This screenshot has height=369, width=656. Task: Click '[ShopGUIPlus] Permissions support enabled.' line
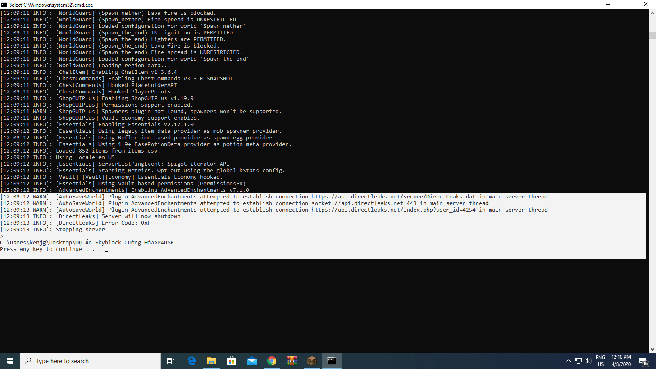click(x=97, y=105)
